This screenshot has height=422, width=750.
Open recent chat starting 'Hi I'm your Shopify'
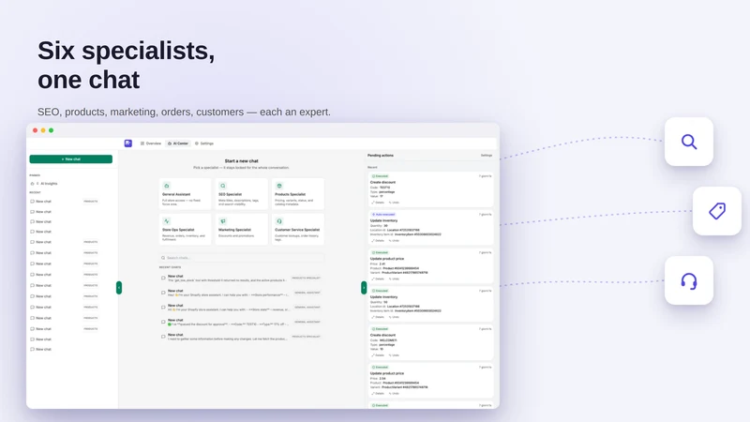click(x=242, y=308)
